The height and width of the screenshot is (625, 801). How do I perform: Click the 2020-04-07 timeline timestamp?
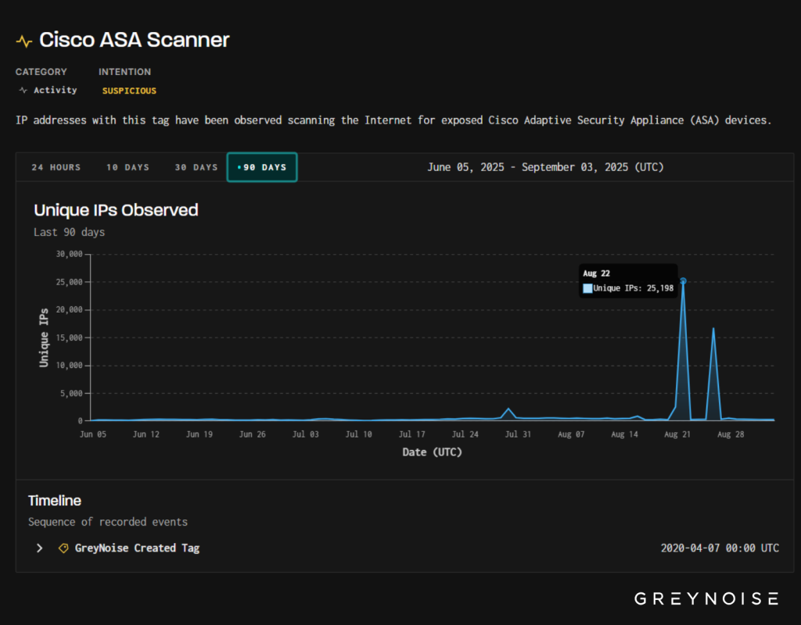[x=720, y=548]
